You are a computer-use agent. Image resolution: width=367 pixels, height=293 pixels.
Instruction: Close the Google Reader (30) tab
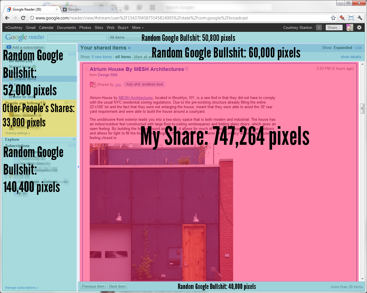56,9
